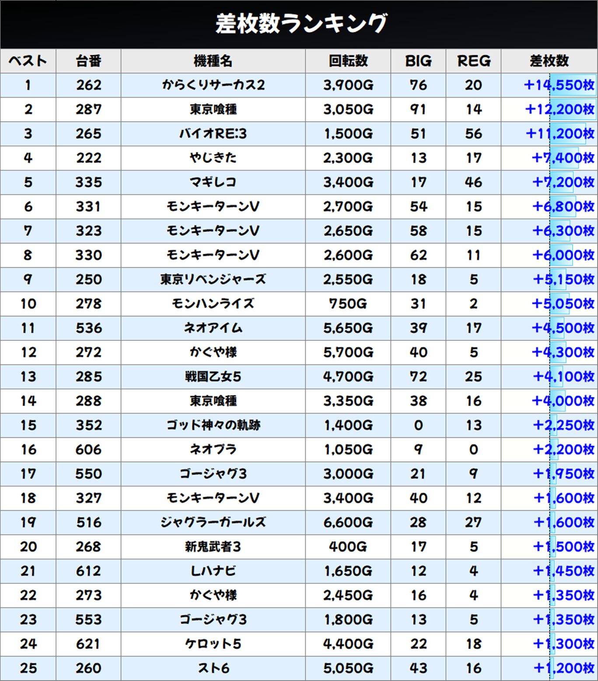Select machine name 新鬼武者3
This screenshot has width=598, height=681.
coord(213,547)
